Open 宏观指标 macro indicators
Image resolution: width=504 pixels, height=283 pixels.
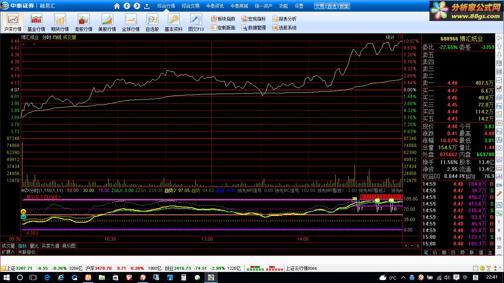click(x=253, y=19)
